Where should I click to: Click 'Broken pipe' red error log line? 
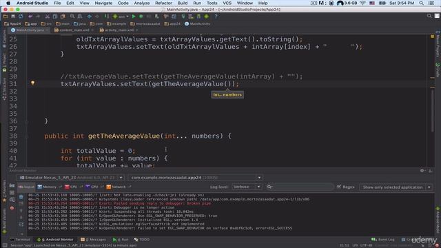pyautogui.click(x=119, y=203)
